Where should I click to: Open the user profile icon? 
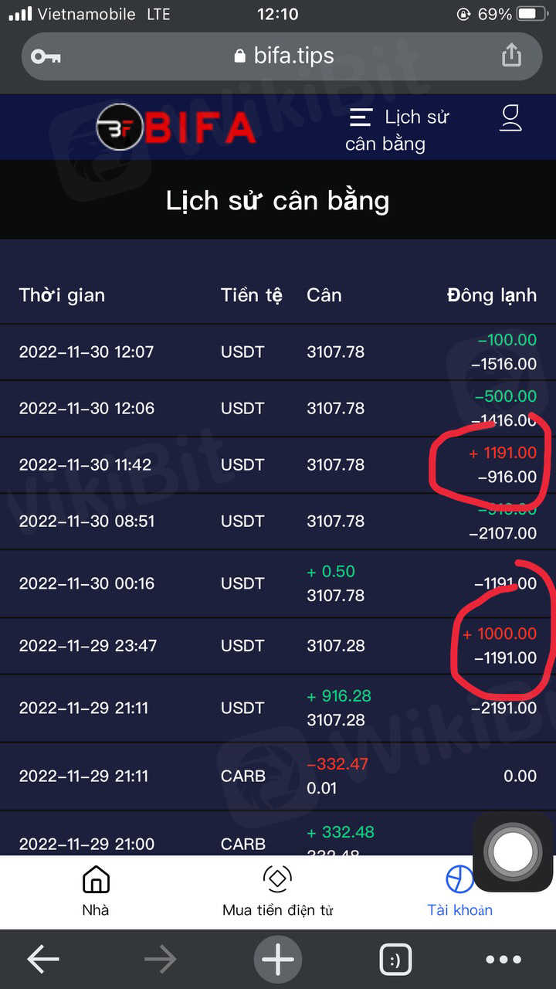(511, 118)
